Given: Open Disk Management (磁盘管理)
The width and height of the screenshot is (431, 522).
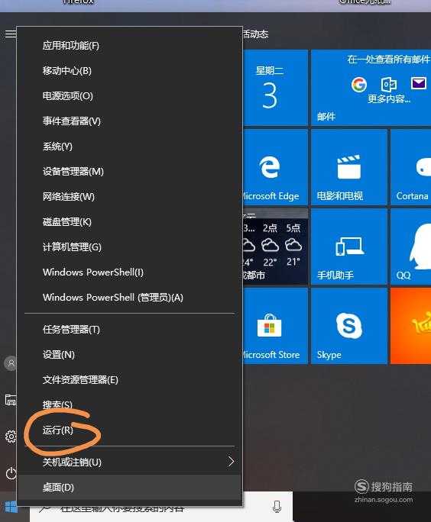Looking at the screenshot, I should click(x=129, y=222).
